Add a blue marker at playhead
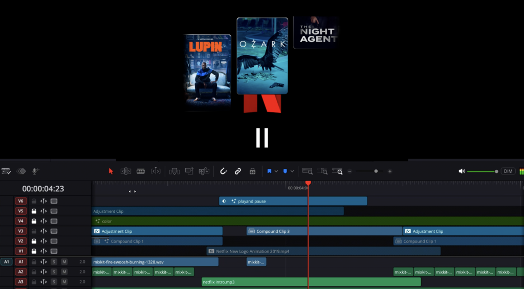524x289 pixels. [285, 171]
